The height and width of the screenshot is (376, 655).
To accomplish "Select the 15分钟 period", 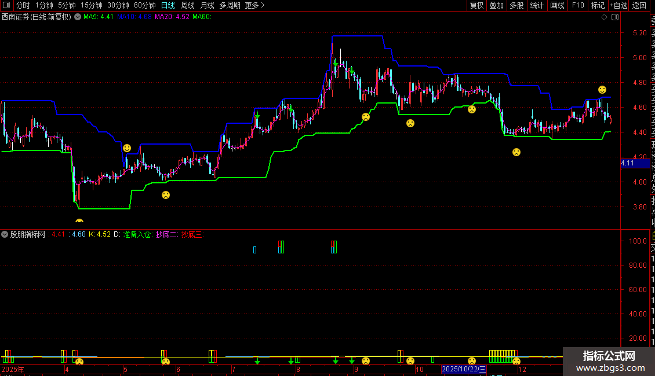I will 92,5.
